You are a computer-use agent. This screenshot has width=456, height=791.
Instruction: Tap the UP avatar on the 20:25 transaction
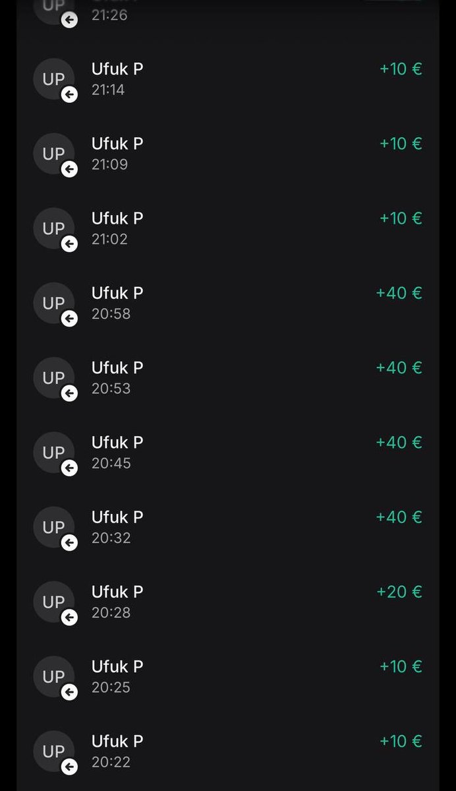pyautogui.click(x=54, y=676)
